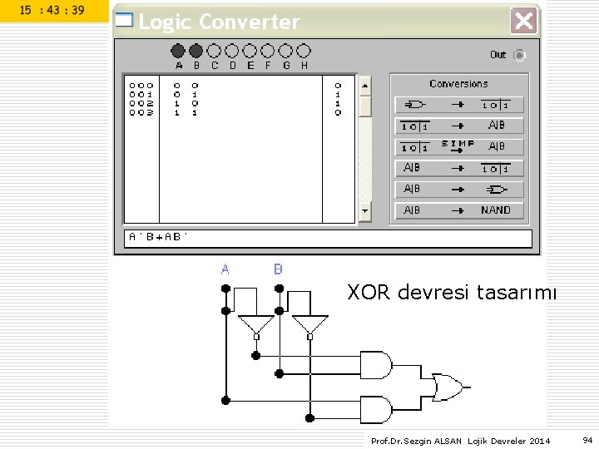Toggle input terminal A circle
599x449 pixels.
178,51
